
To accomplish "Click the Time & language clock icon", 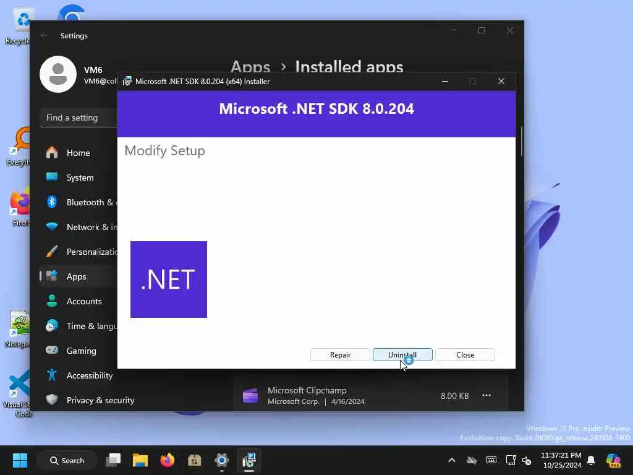I will (52, 325).
